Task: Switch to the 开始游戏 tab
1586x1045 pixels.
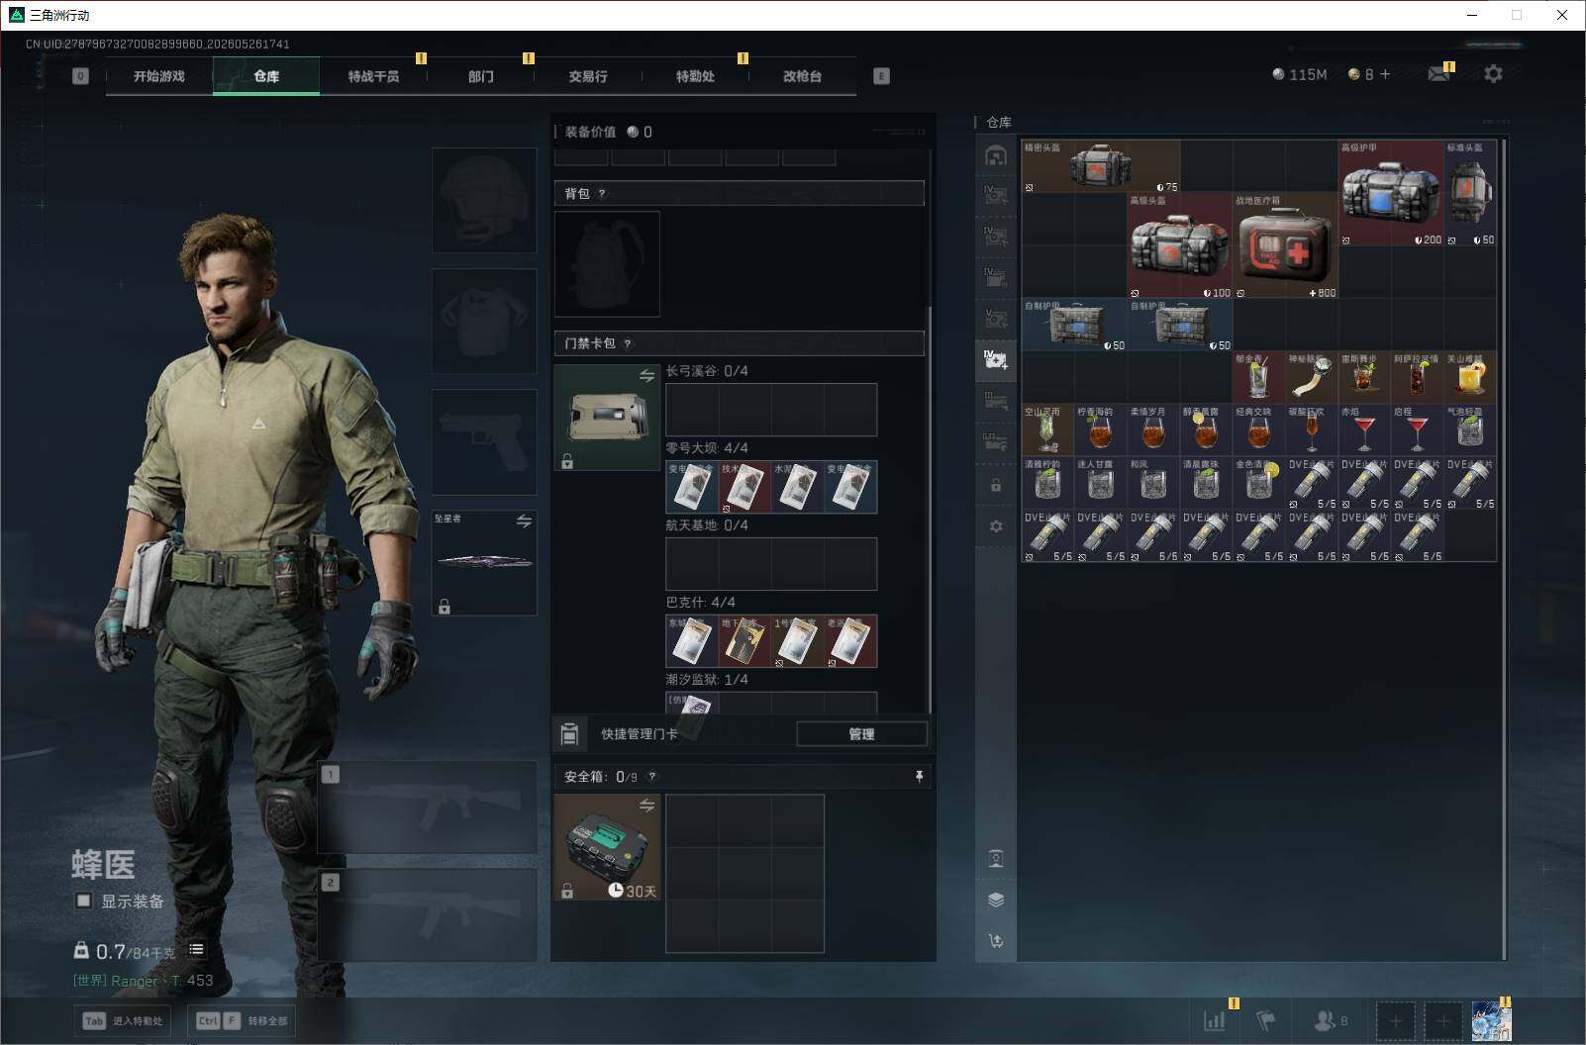Action: [x=159, y=76]
